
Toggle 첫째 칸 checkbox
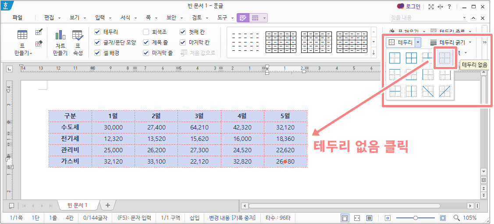click(183, 32)
